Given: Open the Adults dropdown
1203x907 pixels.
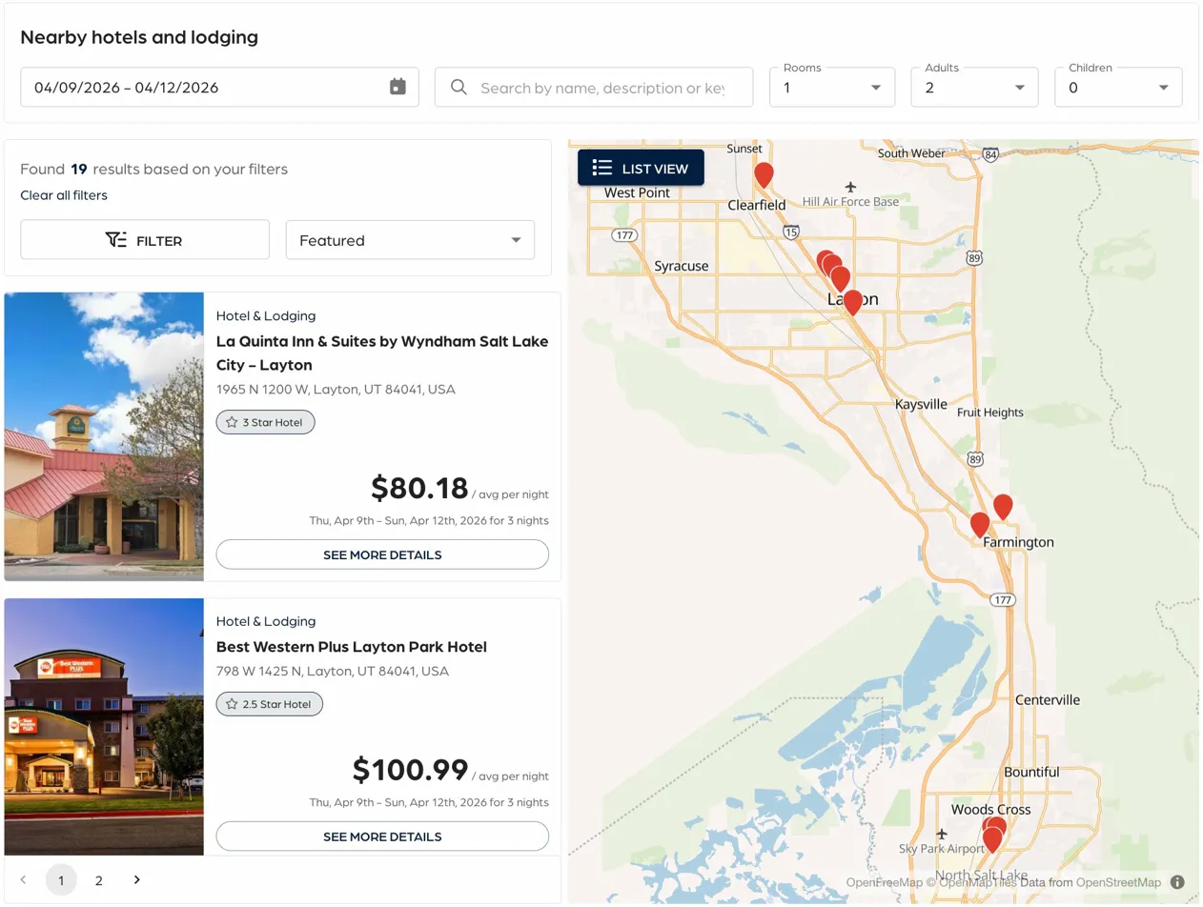Looking at the screenshot, I should click(x=974, y=87).
